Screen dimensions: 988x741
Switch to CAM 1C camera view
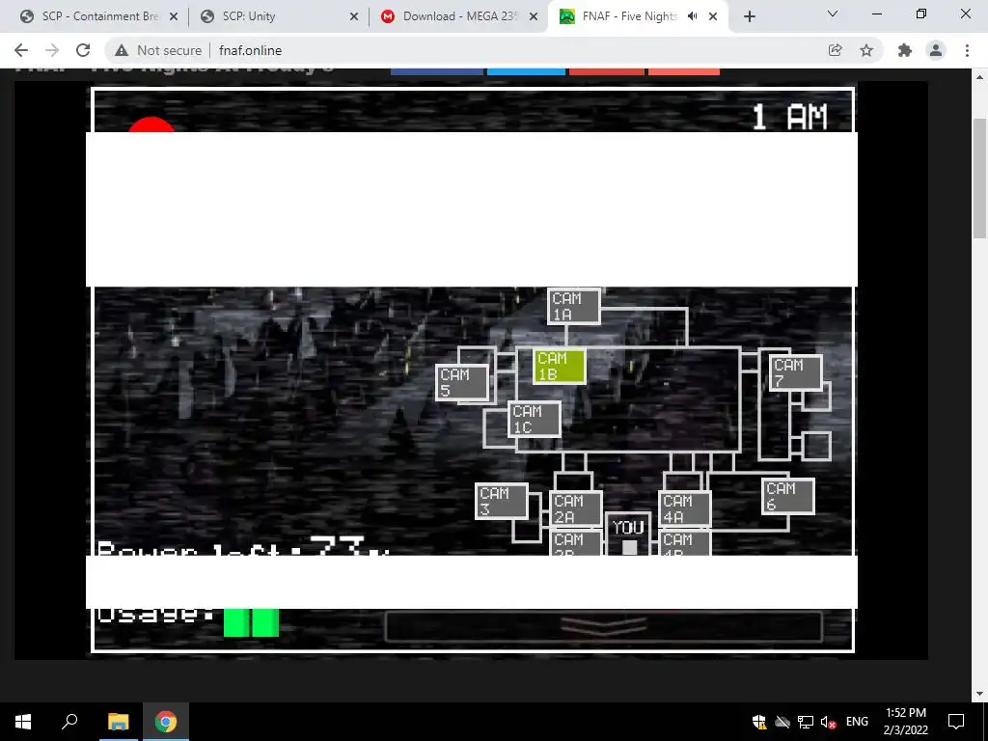click(535, 419)
